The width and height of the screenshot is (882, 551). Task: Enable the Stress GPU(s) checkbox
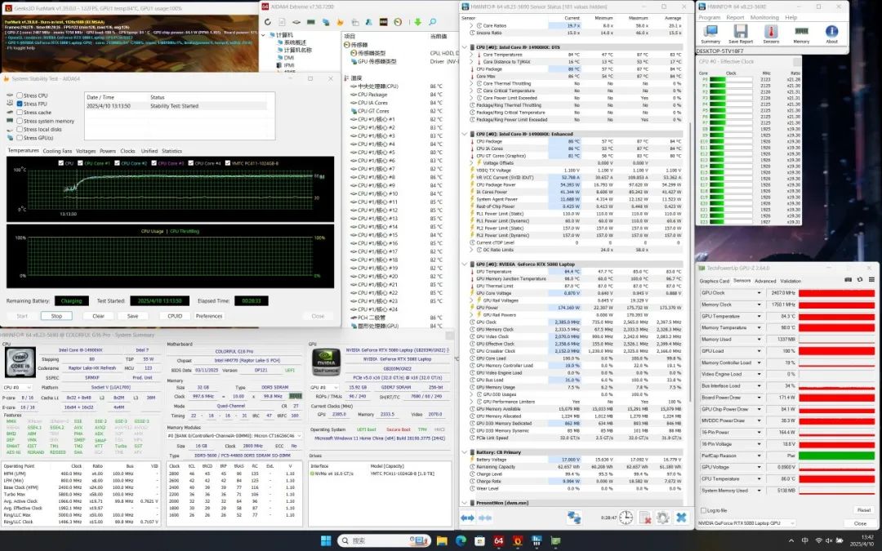[x=20, y=138]
